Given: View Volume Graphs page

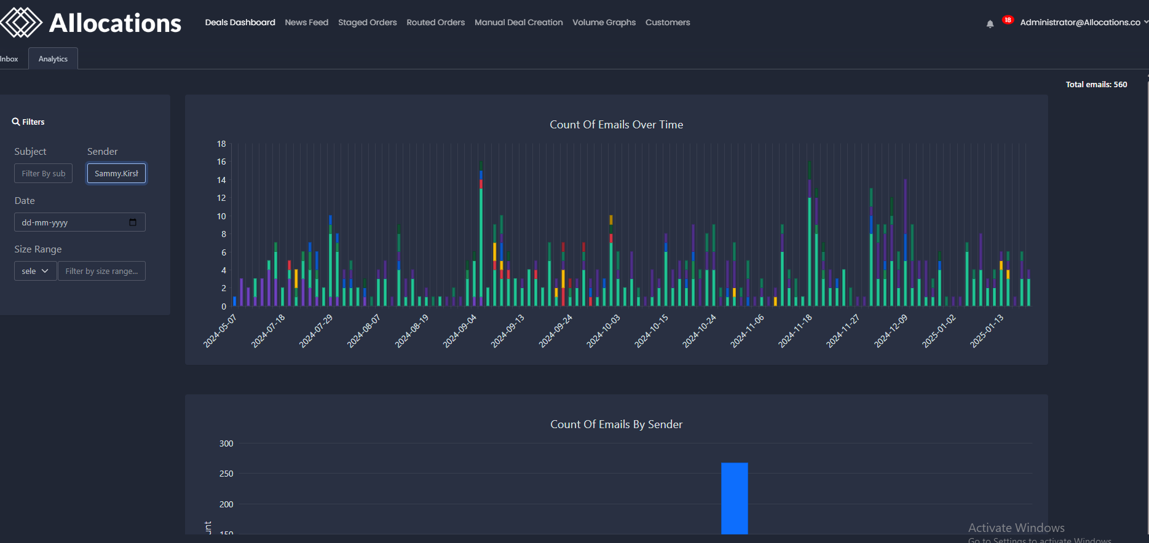Looking at the screenshot, I should 604,23.
